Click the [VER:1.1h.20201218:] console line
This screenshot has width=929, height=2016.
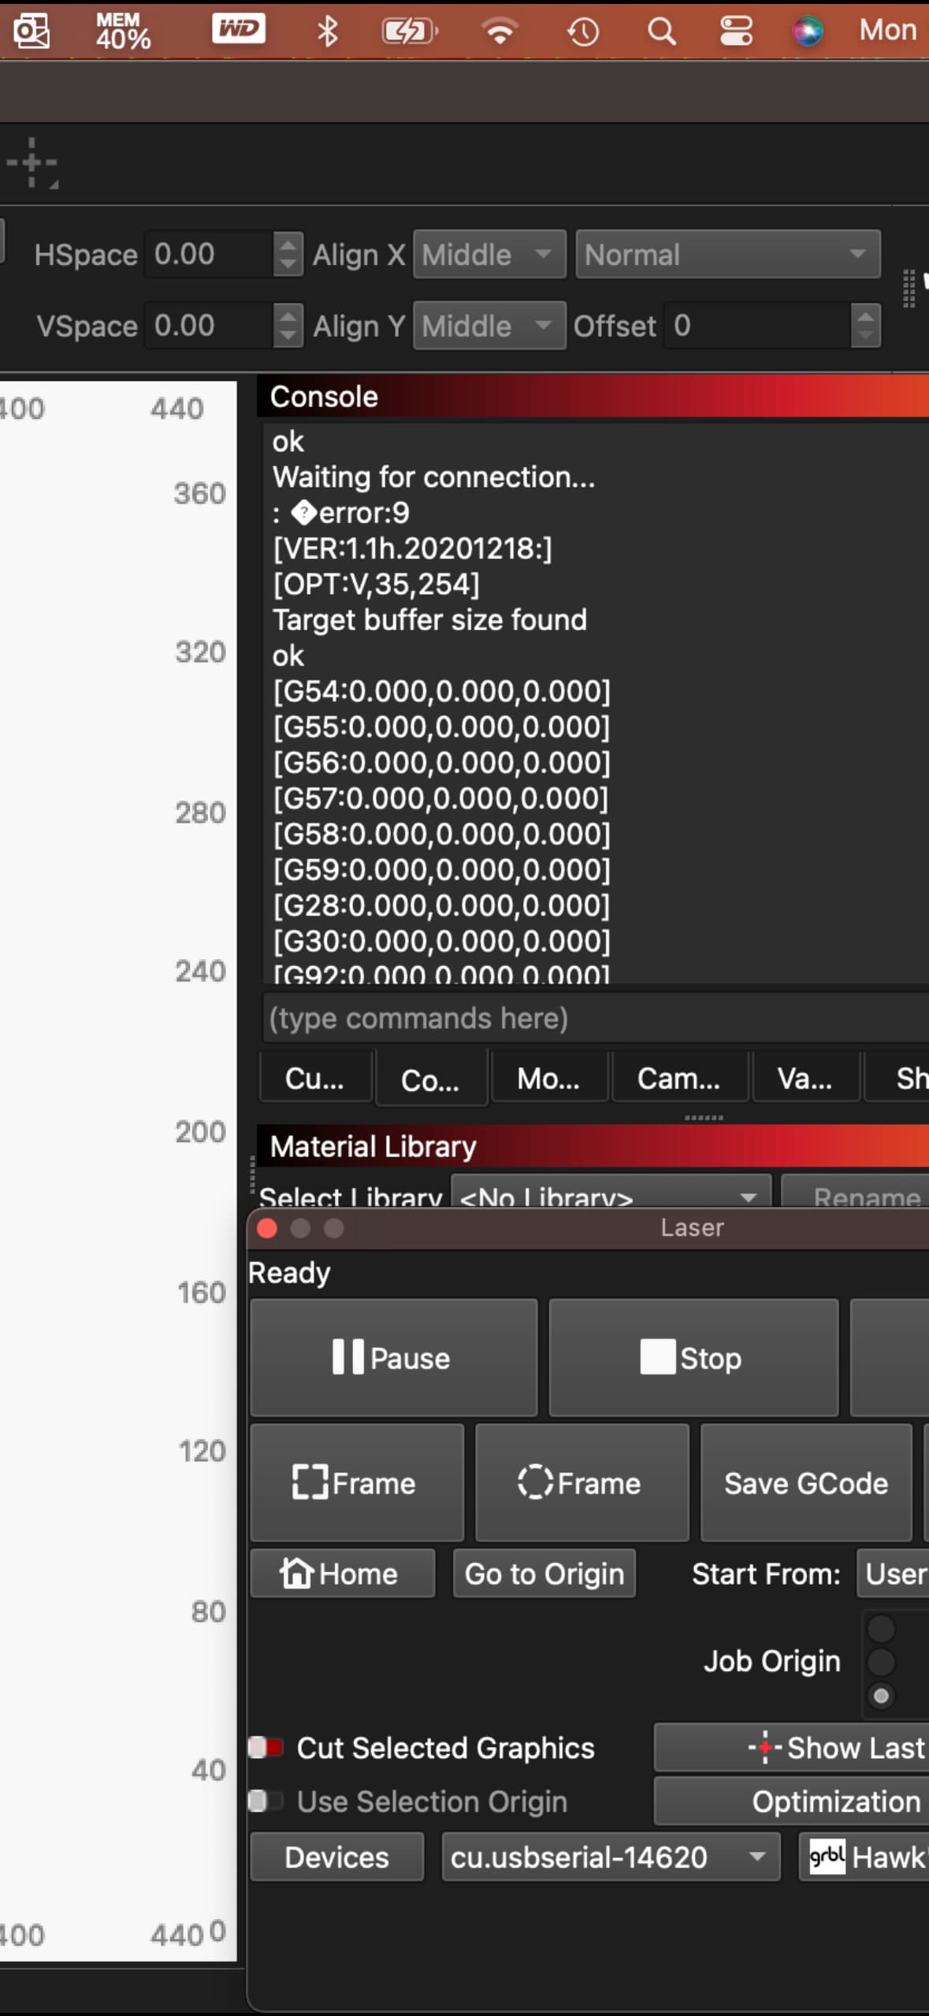tap(412, 548)
